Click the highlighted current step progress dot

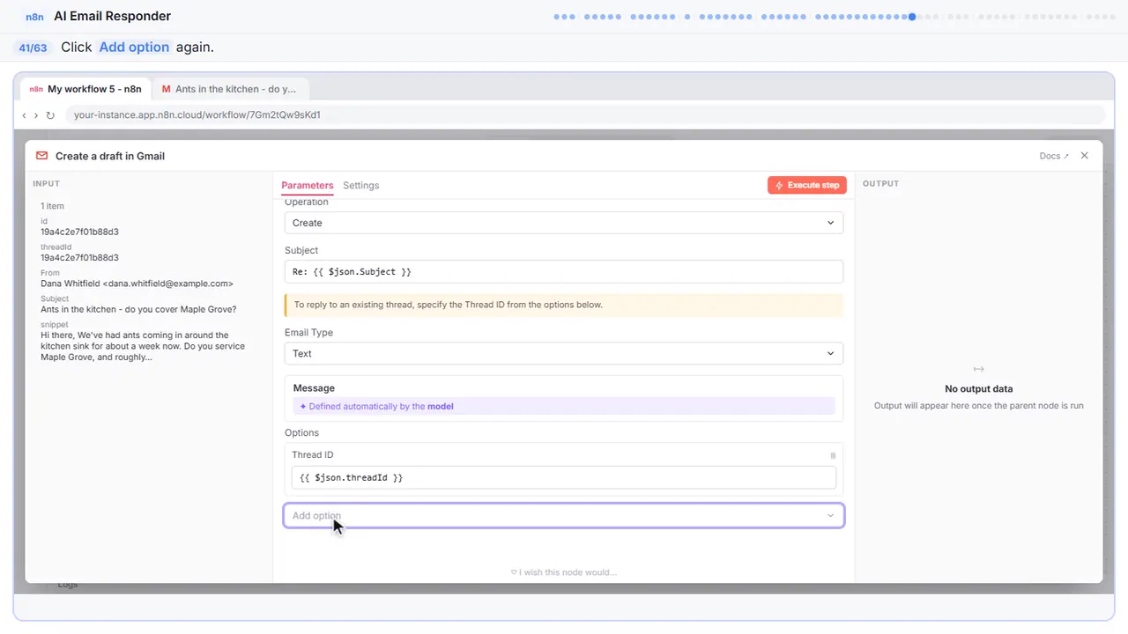click(x=912, y=17)
